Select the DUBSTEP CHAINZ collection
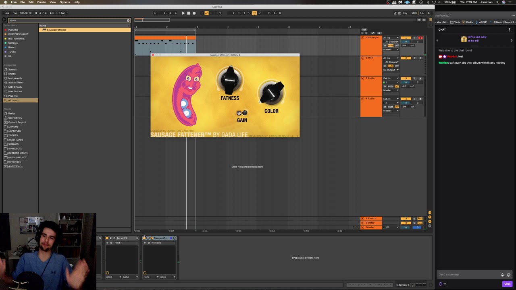 [18, 34]
